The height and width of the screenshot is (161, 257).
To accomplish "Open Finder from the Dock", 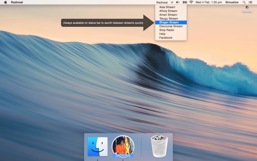I will pyautogui.click(x=98, y=147).
